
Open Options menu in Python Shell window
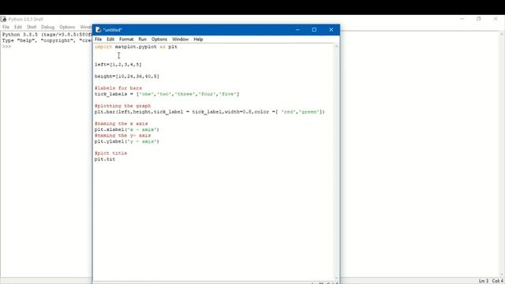[x=67, y=27]
